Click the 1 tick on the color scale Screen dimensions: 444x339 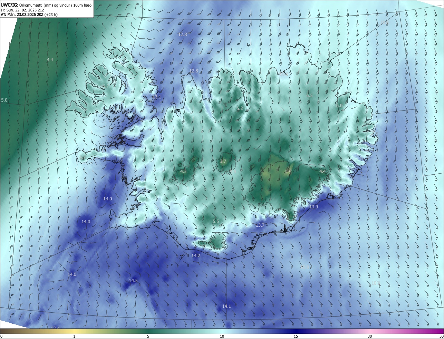pos(74,336)
